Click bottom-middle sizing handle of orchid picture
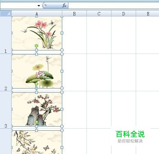Image resolution: width=159 pixels, height=154 pixels. click(x=37, y=50)
